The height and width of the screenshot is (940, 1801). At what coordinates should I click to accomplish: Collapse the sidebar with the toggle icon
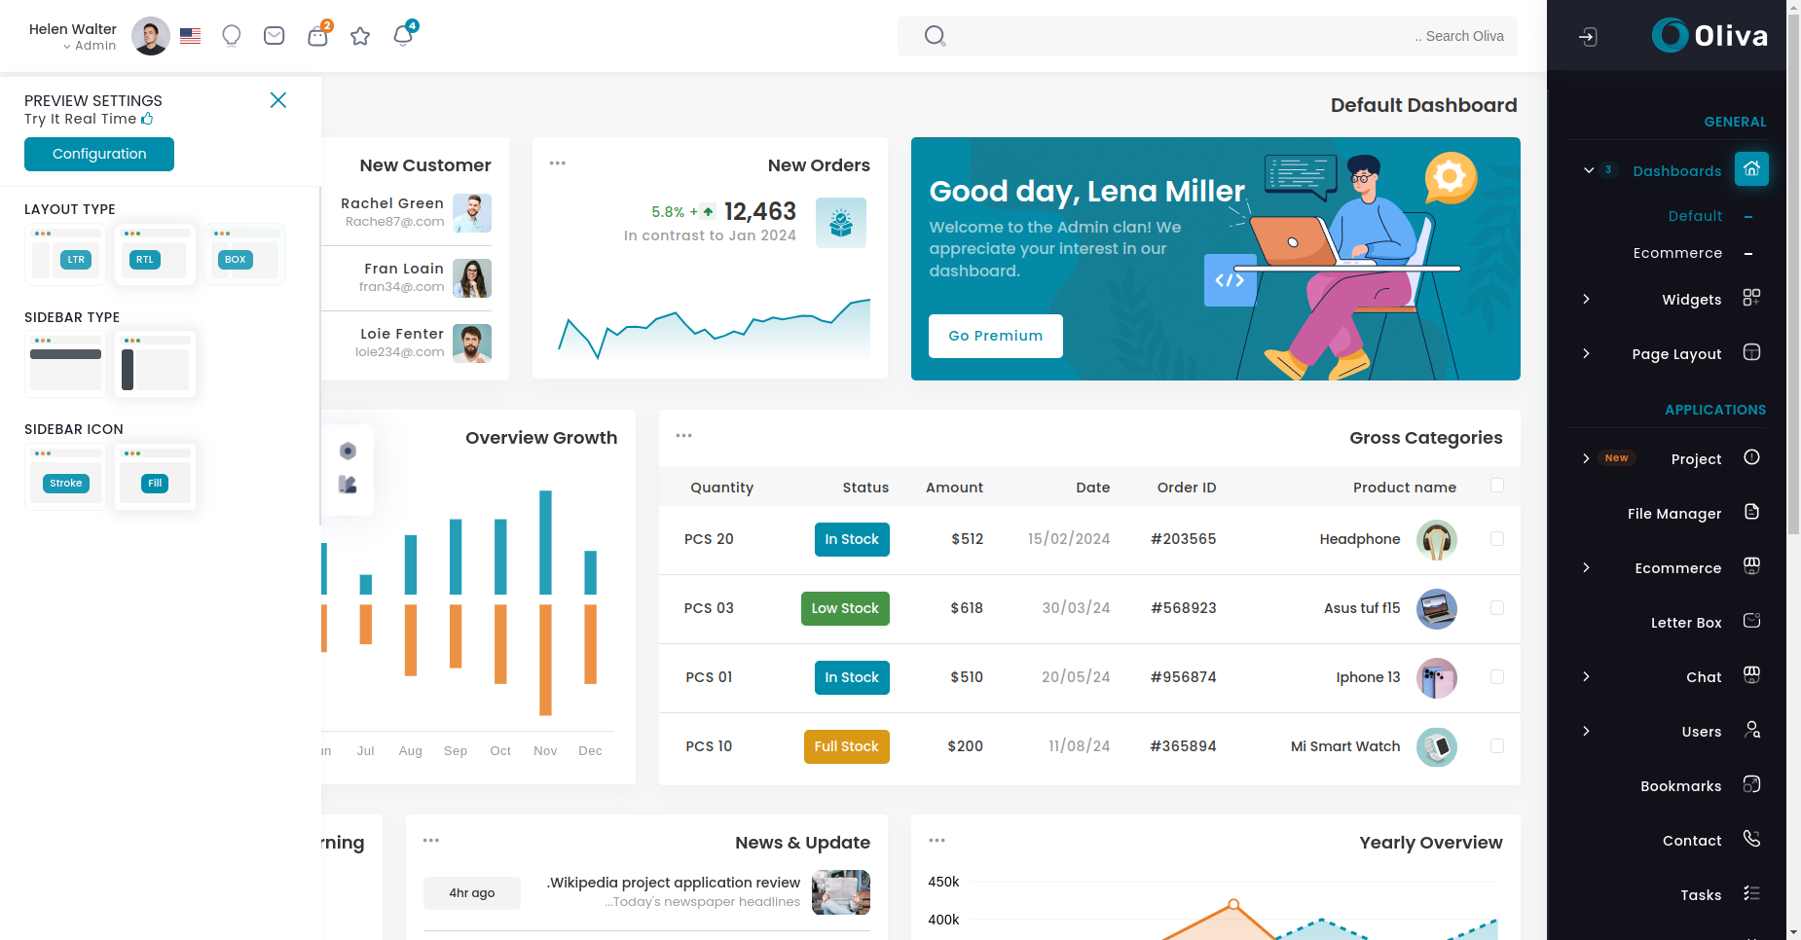(x=1588, y=37)
